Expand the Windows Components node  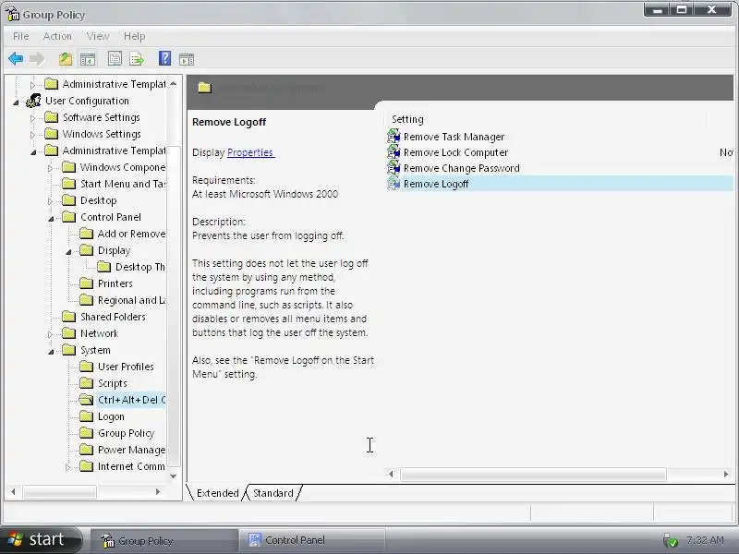coord(50,168)
